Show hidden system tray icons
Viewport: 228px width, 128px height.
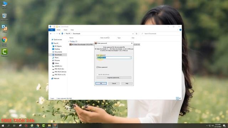click(x=207, y=126)
